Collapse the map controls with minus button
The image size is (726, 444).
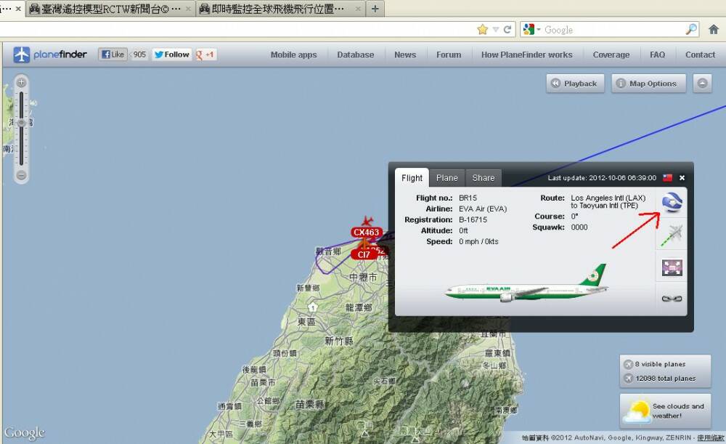pos(702,84)
